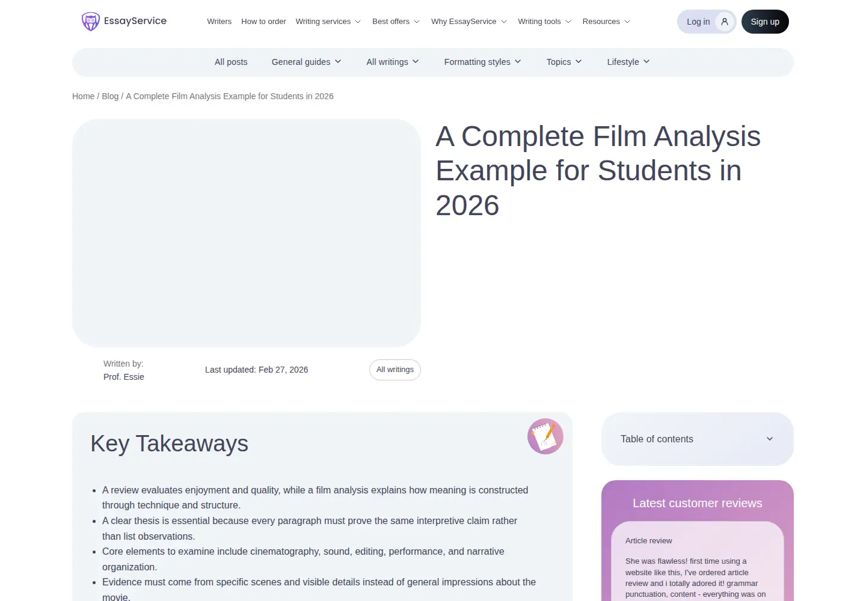Open the Lifestyle dropdown chevron

(646, 61)
